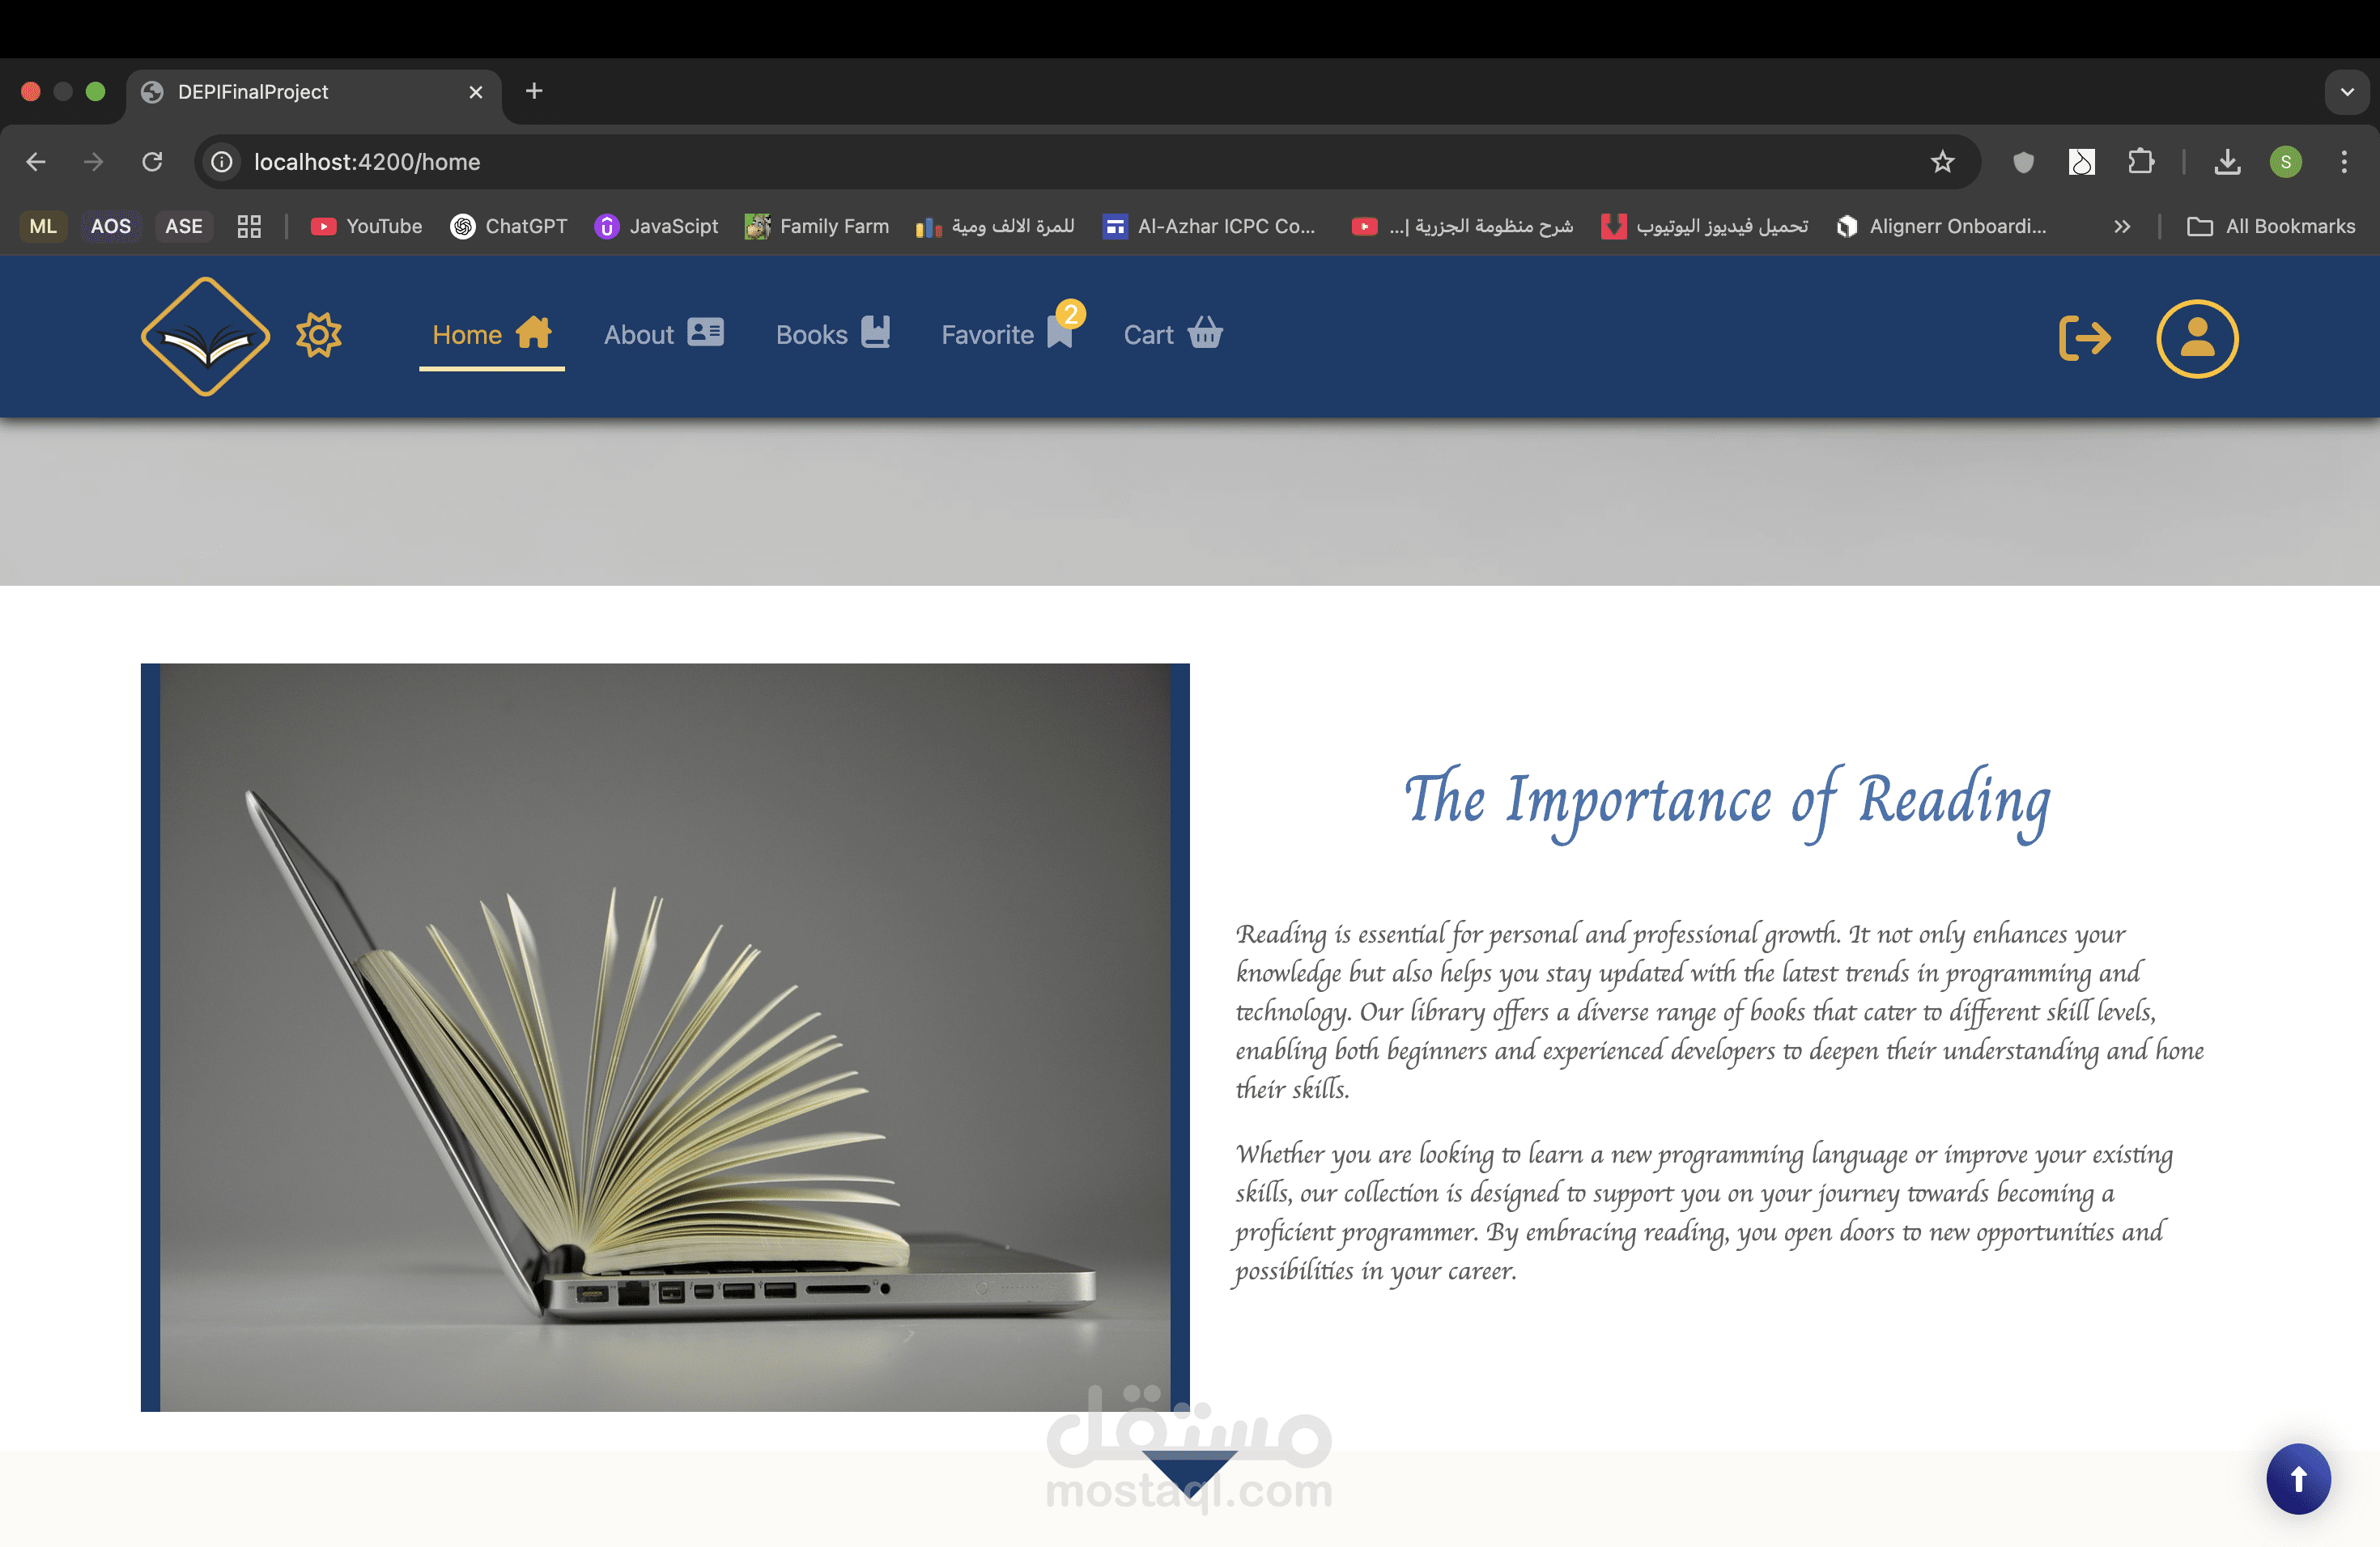The width and height of the screenshot is (2380, 1547).
Task: Click the white square extension icon with the curved dark glyph
Action: point(2082,162)
